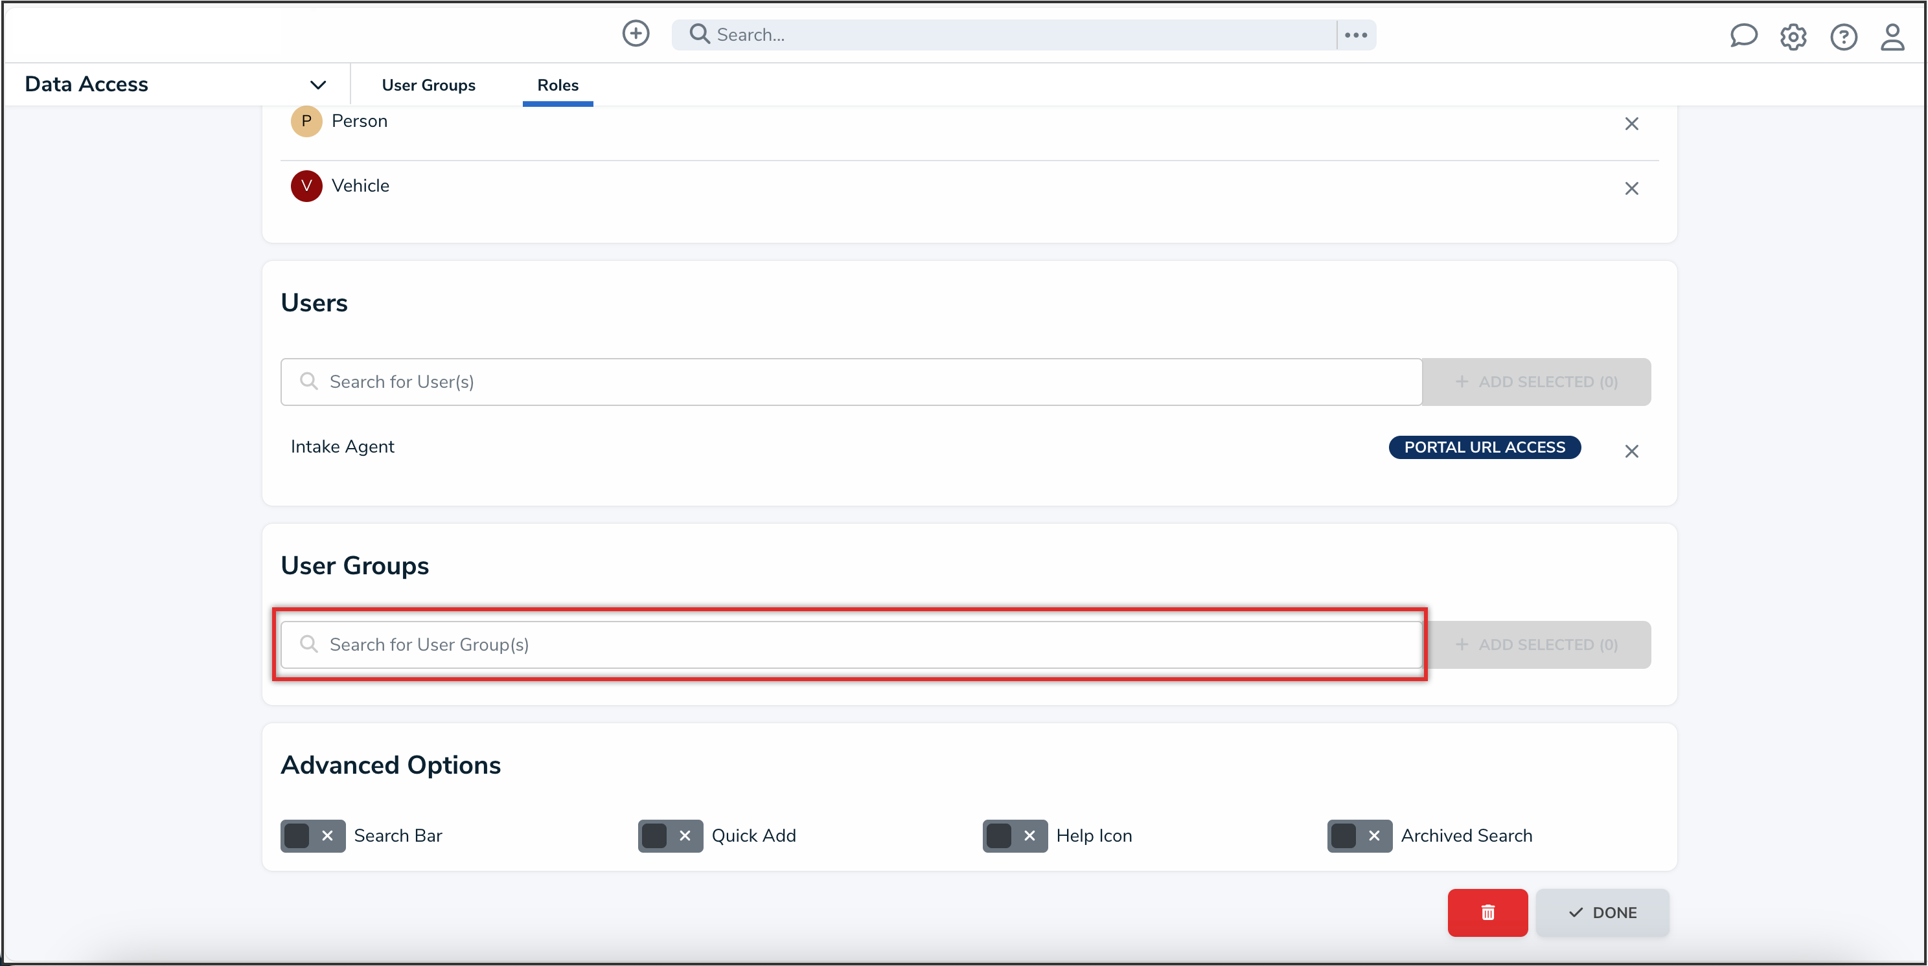
Task: Open the quick add plus icon
Action: click(636, 34)
